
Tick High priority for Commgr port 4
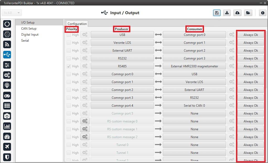[69, 106]
